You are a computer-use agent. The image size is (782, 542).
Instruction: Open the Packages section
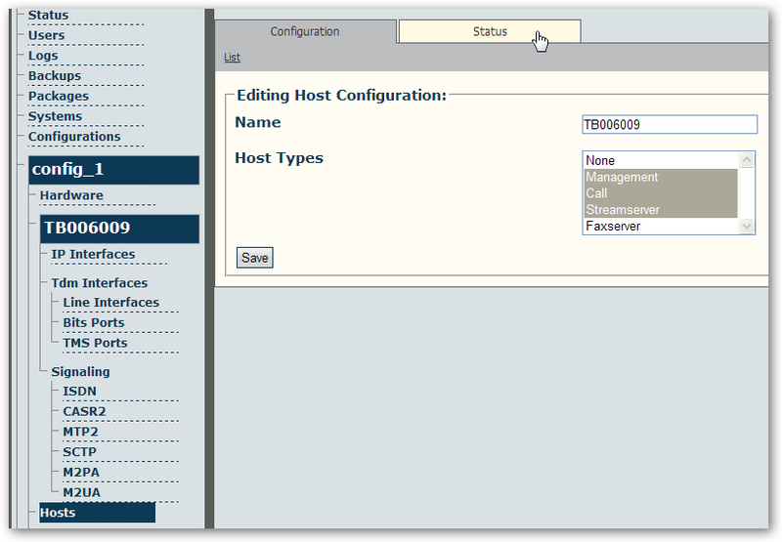[59, 97]
